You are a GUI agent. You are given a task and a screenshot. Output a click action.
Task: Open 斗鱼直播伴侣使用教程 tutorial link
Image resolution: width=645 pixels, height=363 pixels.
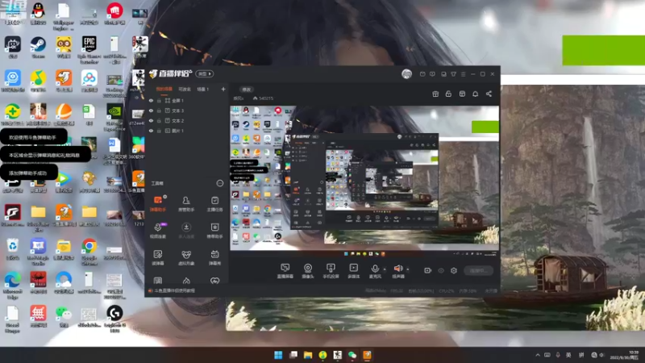click(174, 290)
